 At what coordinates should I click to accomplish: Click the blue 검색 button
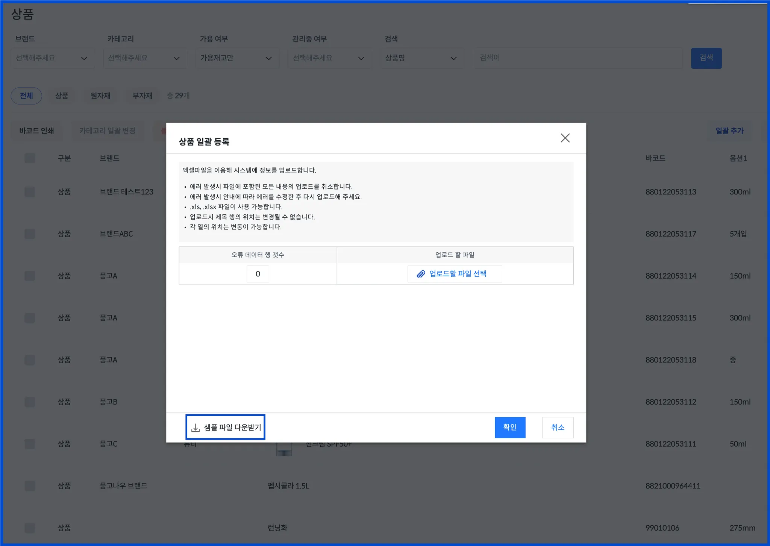(x=706, y=58)
